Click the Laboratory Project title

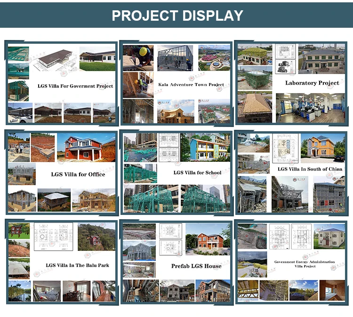(312, 83)
